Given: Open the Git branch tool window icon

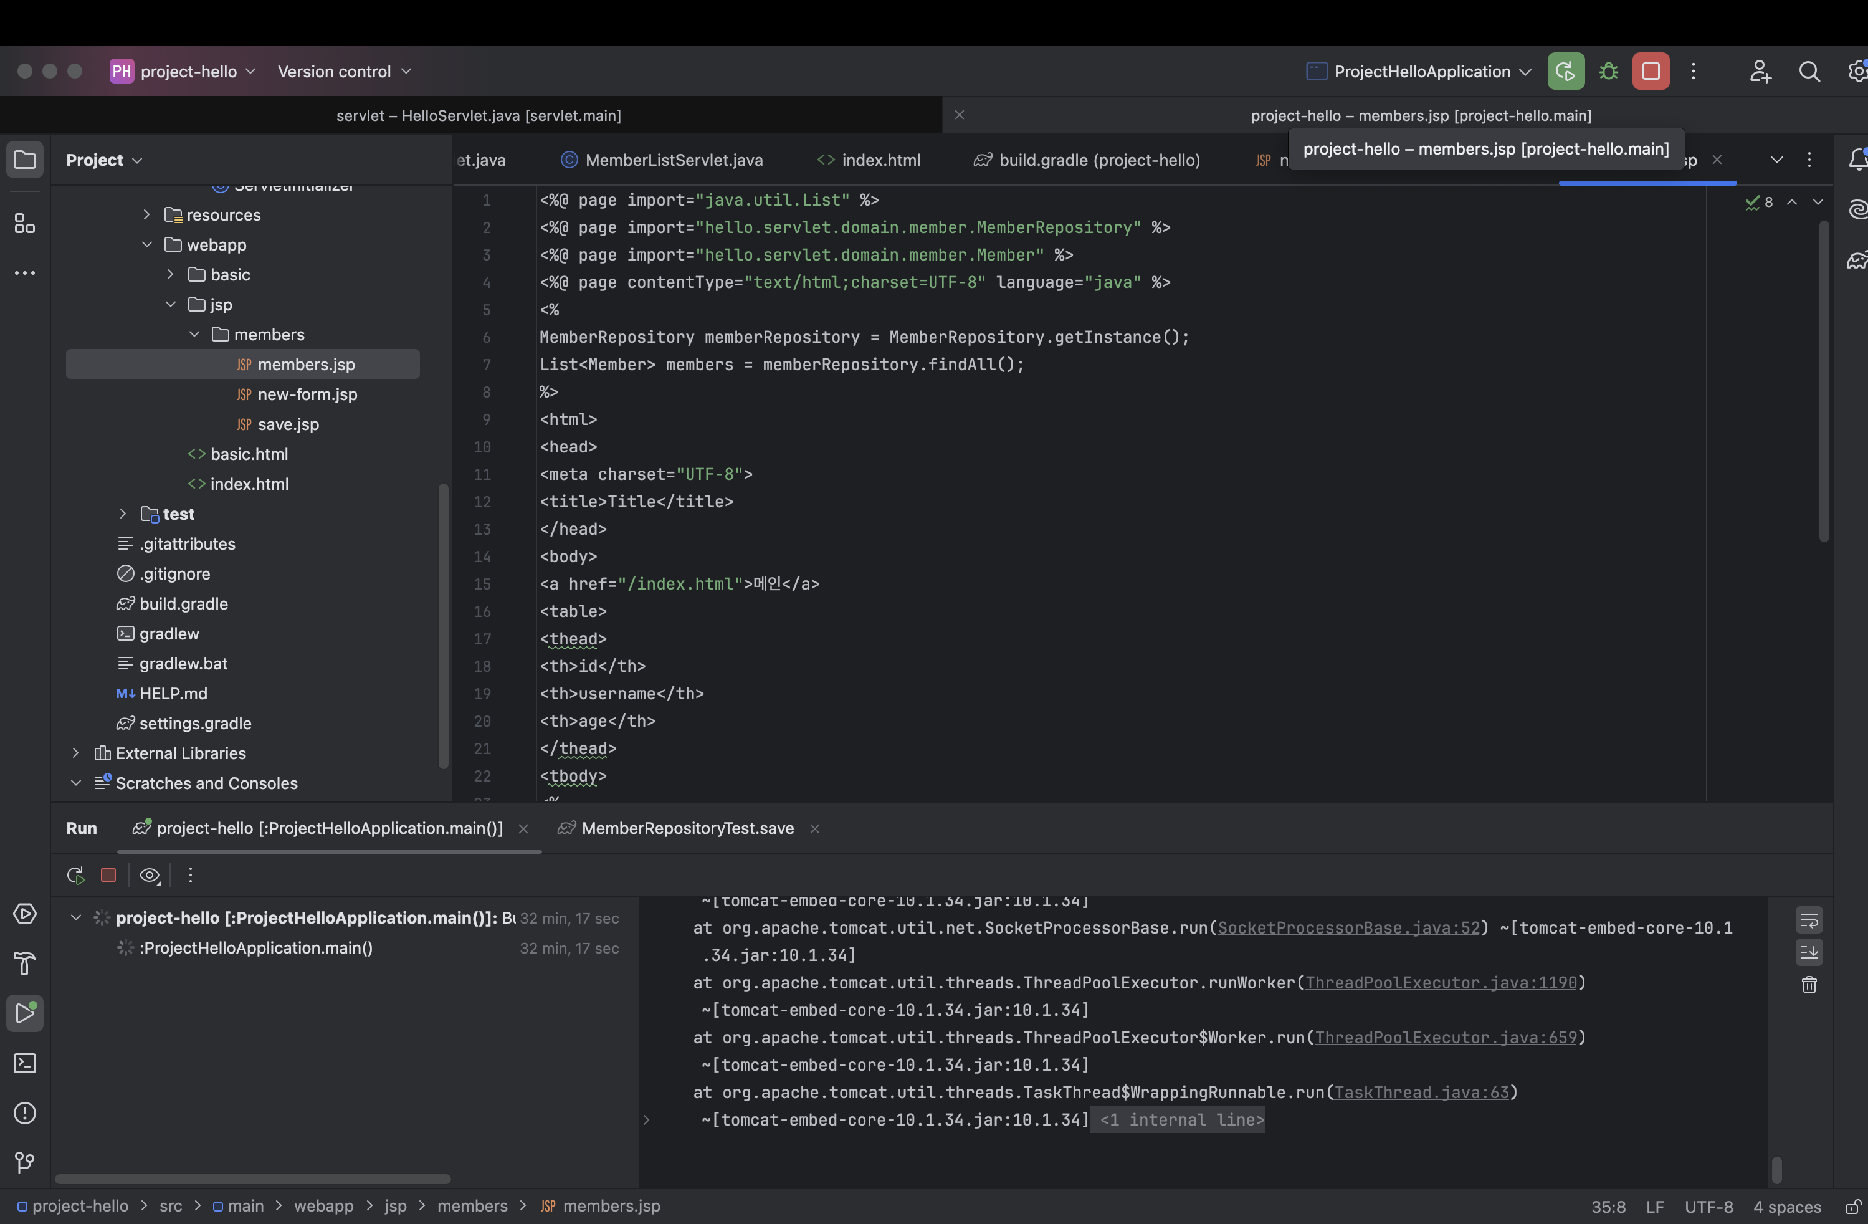Looking at the screenshot, I should coord(25,1162).
